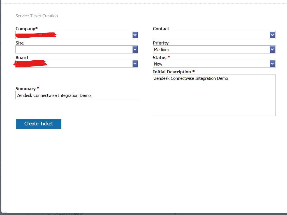The width and height of the screenshot is (287, 215).
Task: Open the Company selection field
Action: [x=74, y=35]
